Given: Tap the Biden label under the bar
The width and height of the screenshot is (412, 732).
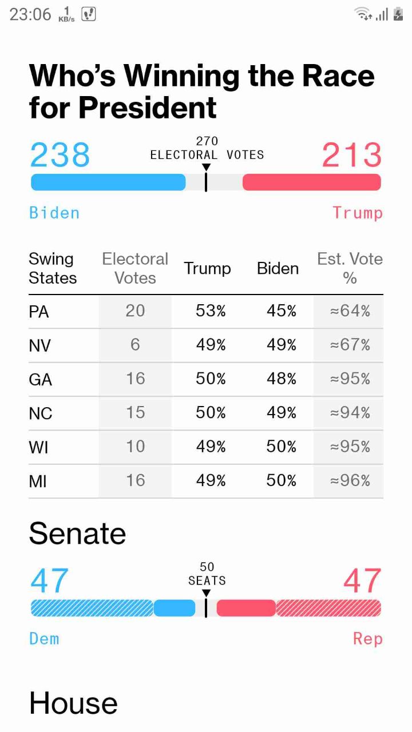Looking at the screenshot, I should (54, 213).
